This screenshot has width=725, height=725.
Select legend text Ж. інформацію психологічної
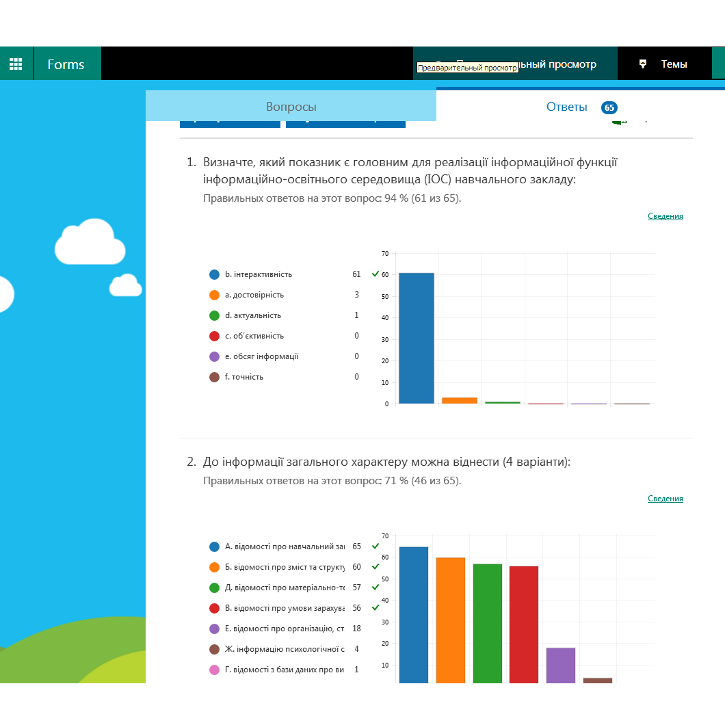pyautogui.click(x=285, y=649)
